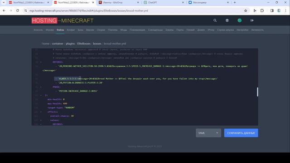Open the Chrome profile avatar icon
290x163 pixels.
[x=279, y=11]
